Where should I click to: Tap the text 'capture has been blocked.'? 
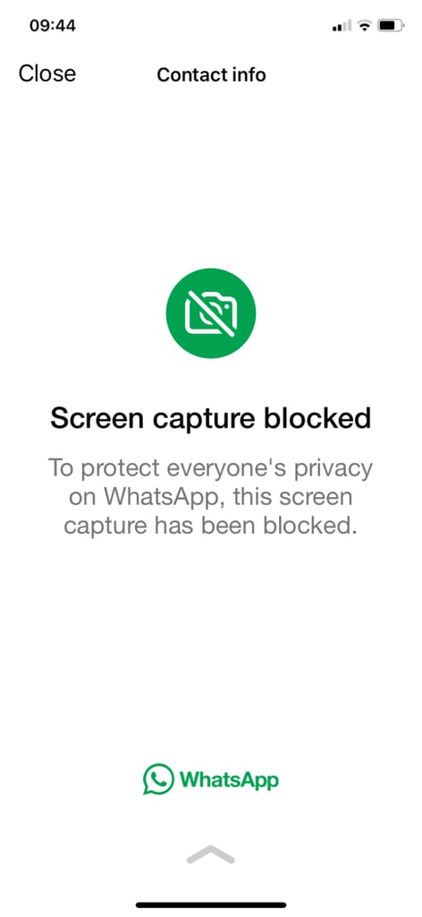[x=210, y=526]
